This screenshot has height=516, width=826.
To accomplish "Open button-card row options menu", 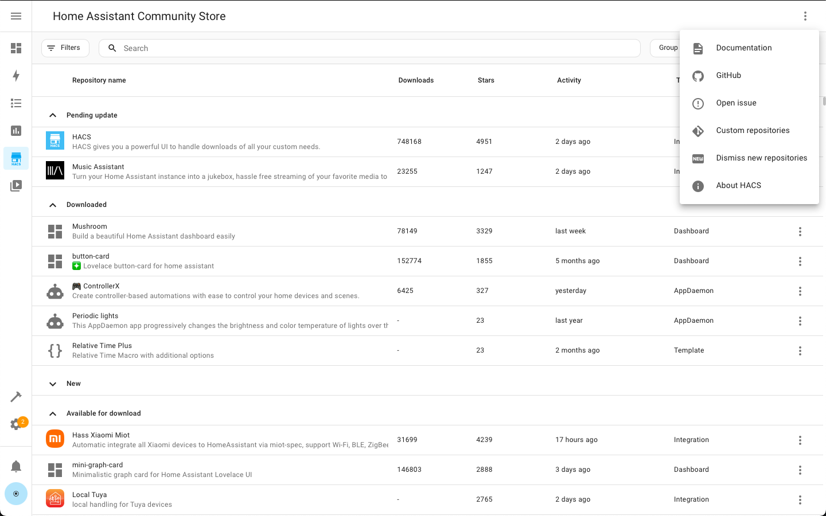I will tap(800, 261).
